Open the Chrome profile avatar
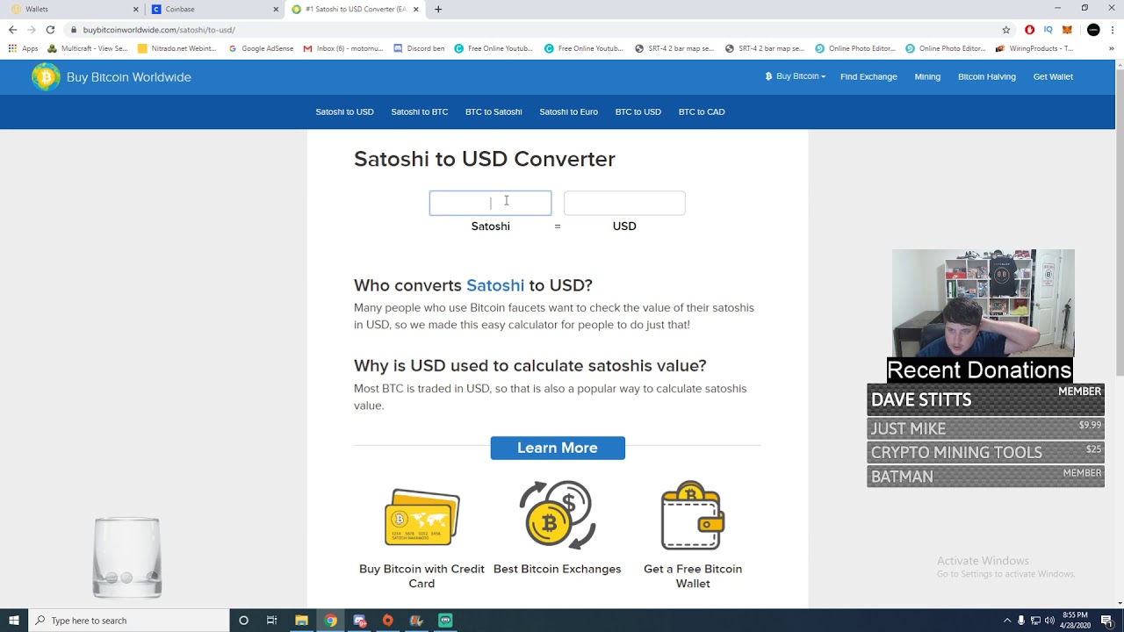 point(1093,30)
